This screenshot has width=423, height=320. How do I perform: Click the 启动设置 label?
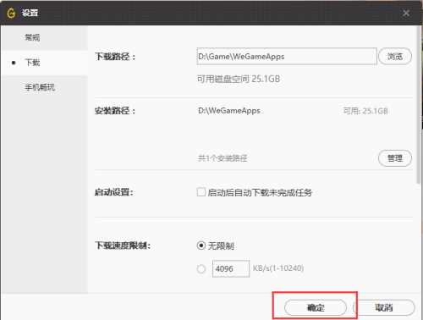[114, 192]
